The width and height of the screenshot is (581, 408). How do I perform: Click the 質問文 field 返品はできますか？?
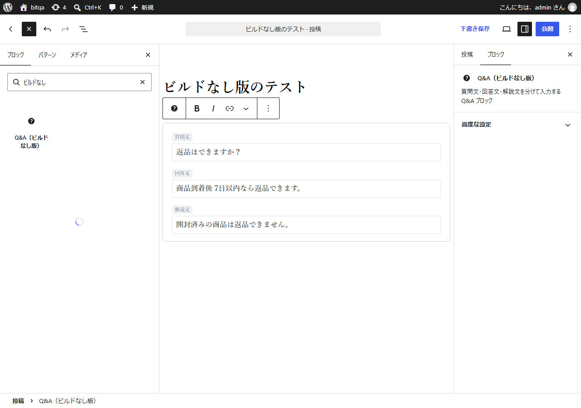click(x=306, y=152)
